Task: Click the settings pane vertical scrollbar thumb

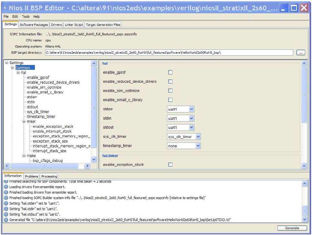Action: coord(304,95)
